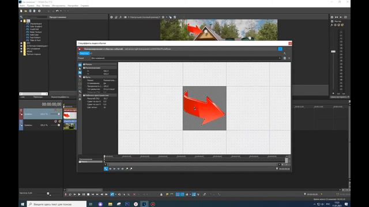Click the red arrow clip thumbnail on the timeline

point(70,115)
